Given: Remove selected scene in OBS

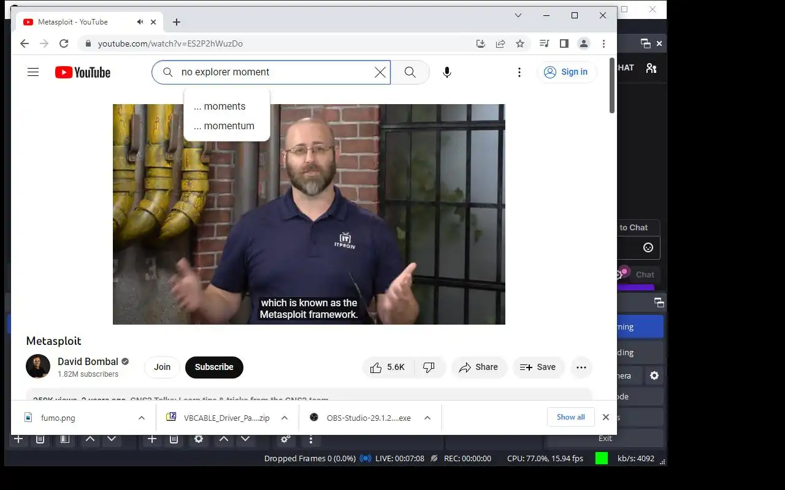Looking at the screenshot, I should tap(40, 439).
